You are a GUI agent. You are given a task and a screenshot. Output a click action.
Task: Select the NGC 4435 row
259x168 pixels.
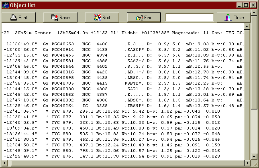(x=123, y=78)
